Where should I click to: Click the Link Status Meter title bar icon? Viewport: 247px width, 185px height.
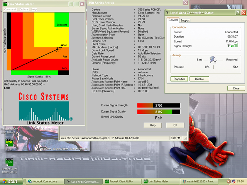[6, 3]
